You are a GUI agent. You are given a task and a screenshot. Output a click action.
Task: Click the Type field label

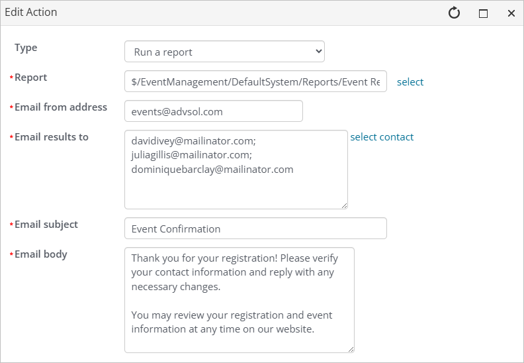click(26, 48)
